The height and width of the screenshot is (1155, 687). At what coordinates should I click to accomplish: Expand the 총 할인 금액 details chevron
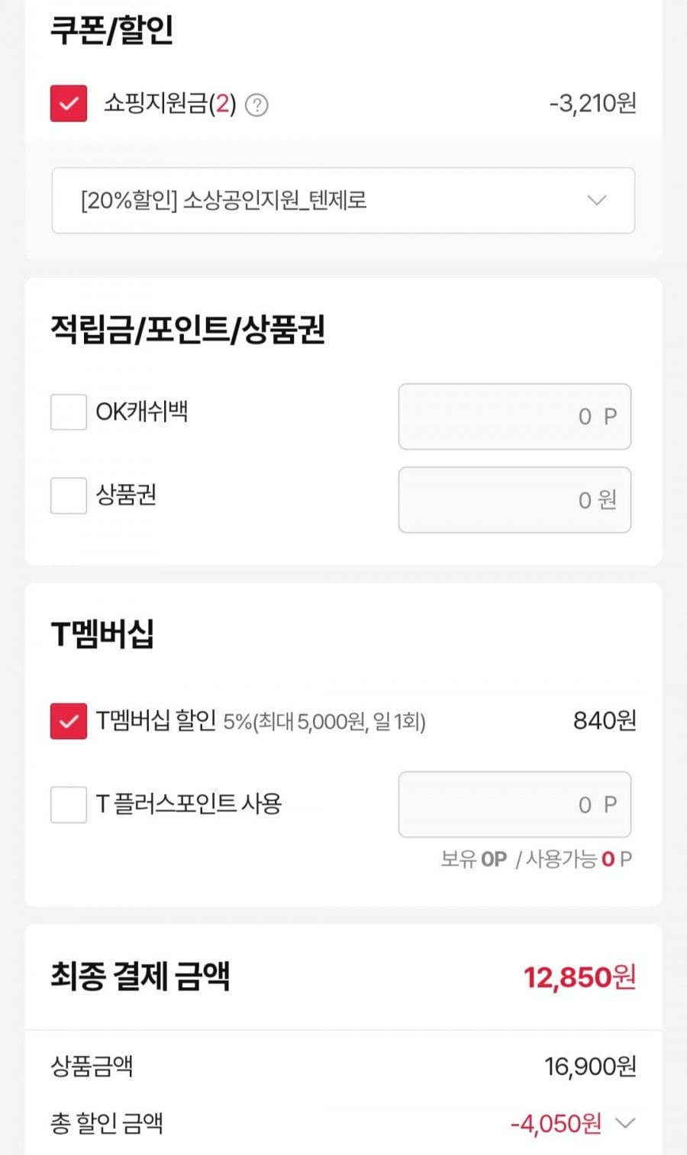click(x=625, y=1123)
